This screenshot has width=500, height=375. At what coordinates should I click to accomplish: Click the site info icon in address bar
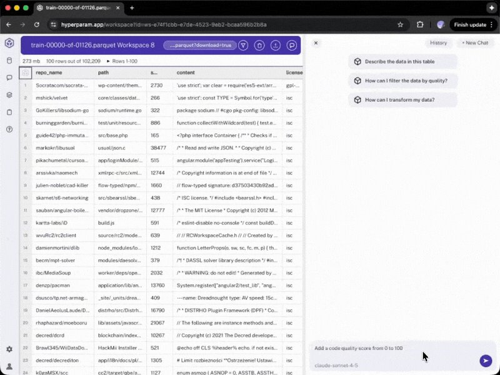pyautogui.click(x=54, y=25)
